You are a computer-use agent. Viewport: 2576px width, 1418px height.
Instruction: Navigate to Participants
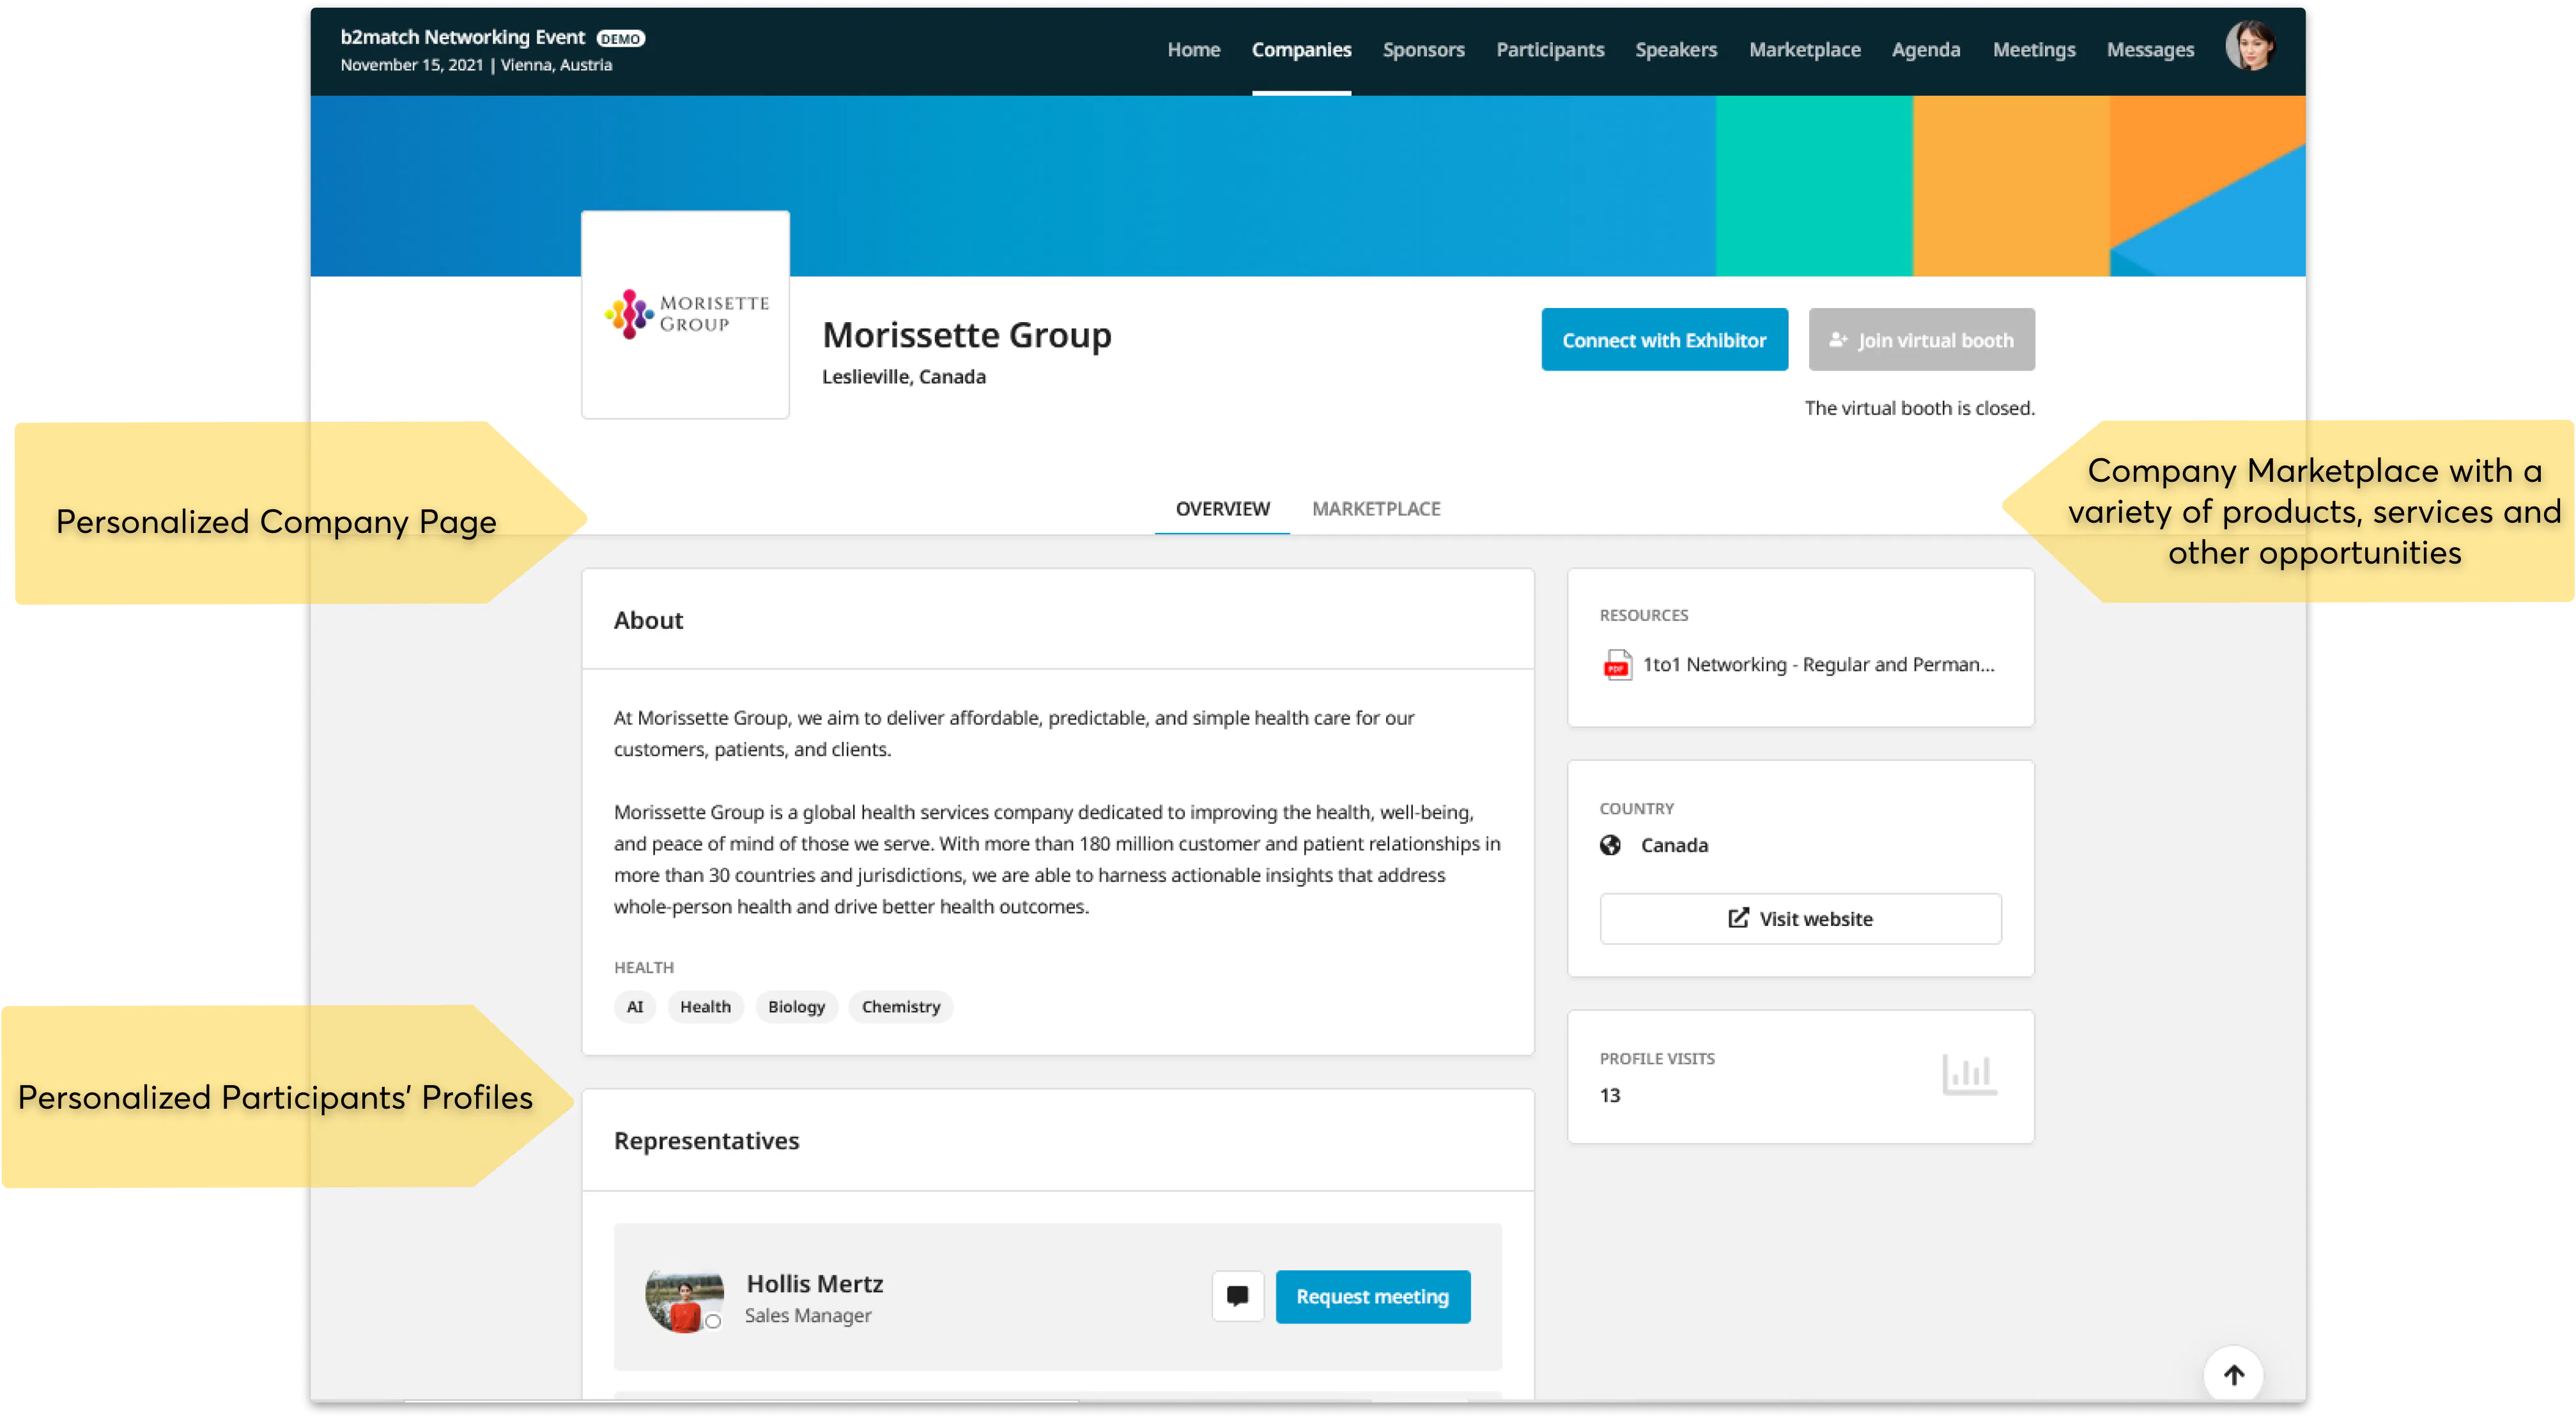(1549, 50)
